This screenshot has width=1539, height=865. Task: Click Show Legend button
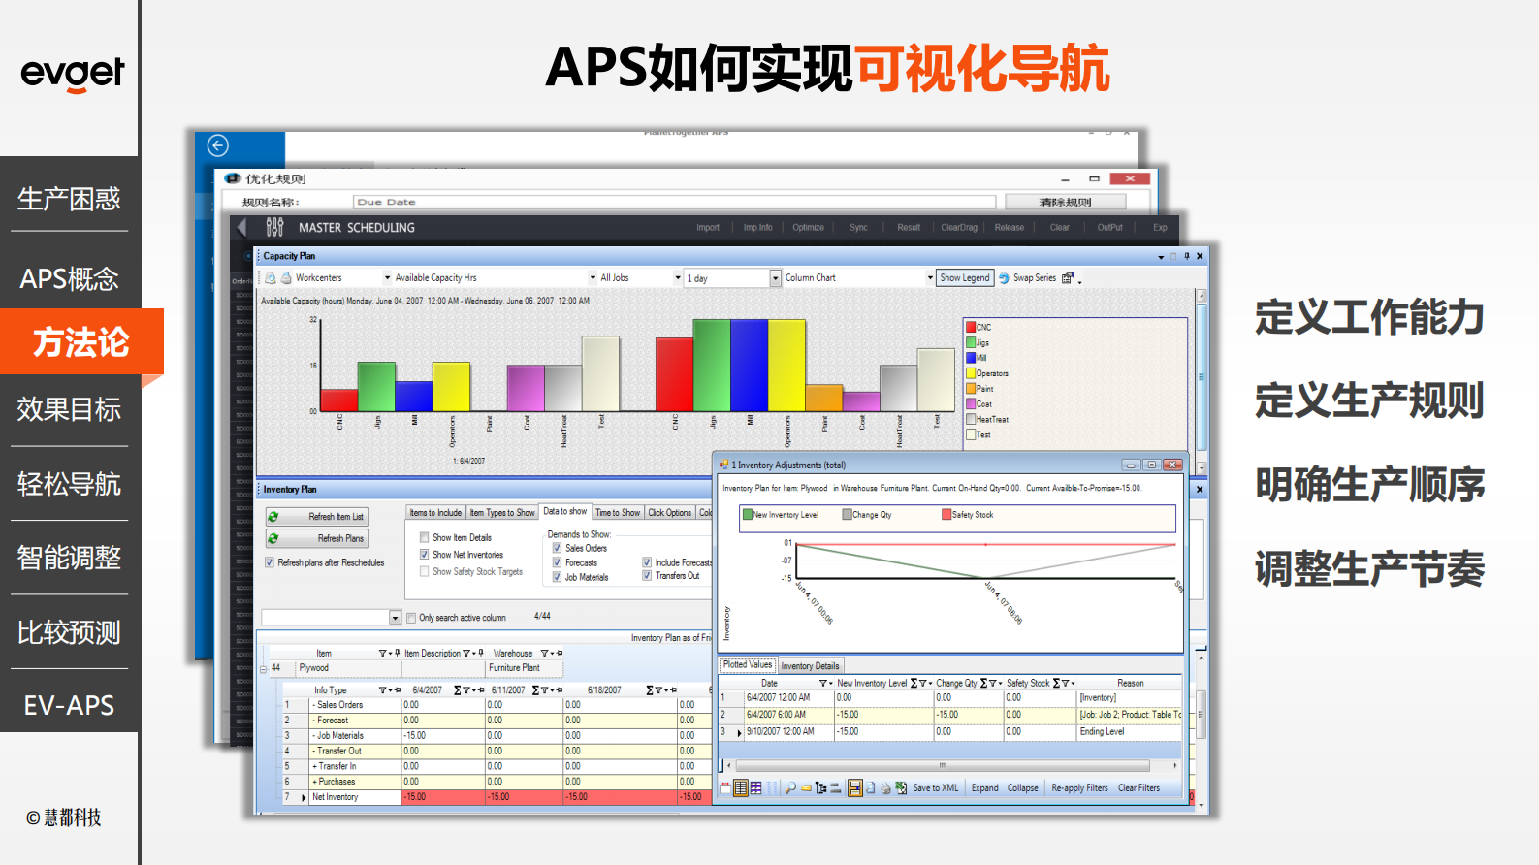(965, 278)
